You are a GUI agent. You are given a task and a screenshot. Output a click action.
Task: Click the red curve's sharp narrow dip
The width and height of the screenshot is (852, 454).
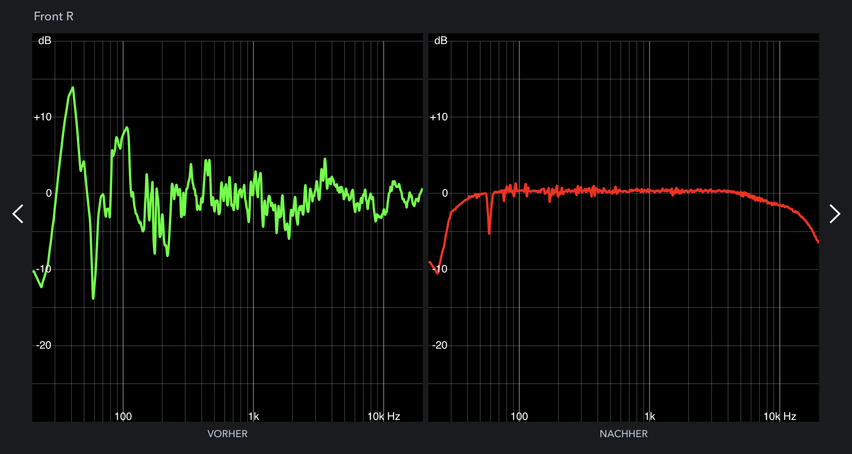coord(489,231)
